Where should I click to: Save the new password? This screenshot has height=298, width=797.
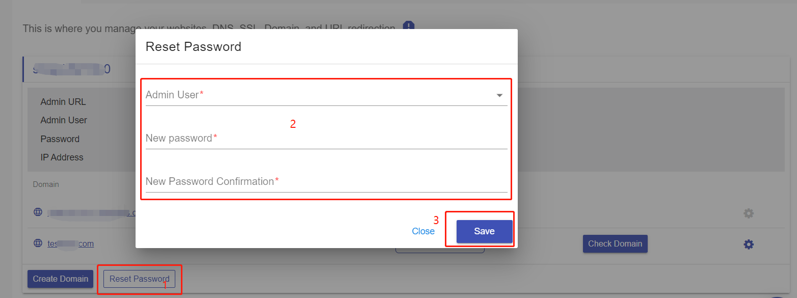tap(485, 231)
